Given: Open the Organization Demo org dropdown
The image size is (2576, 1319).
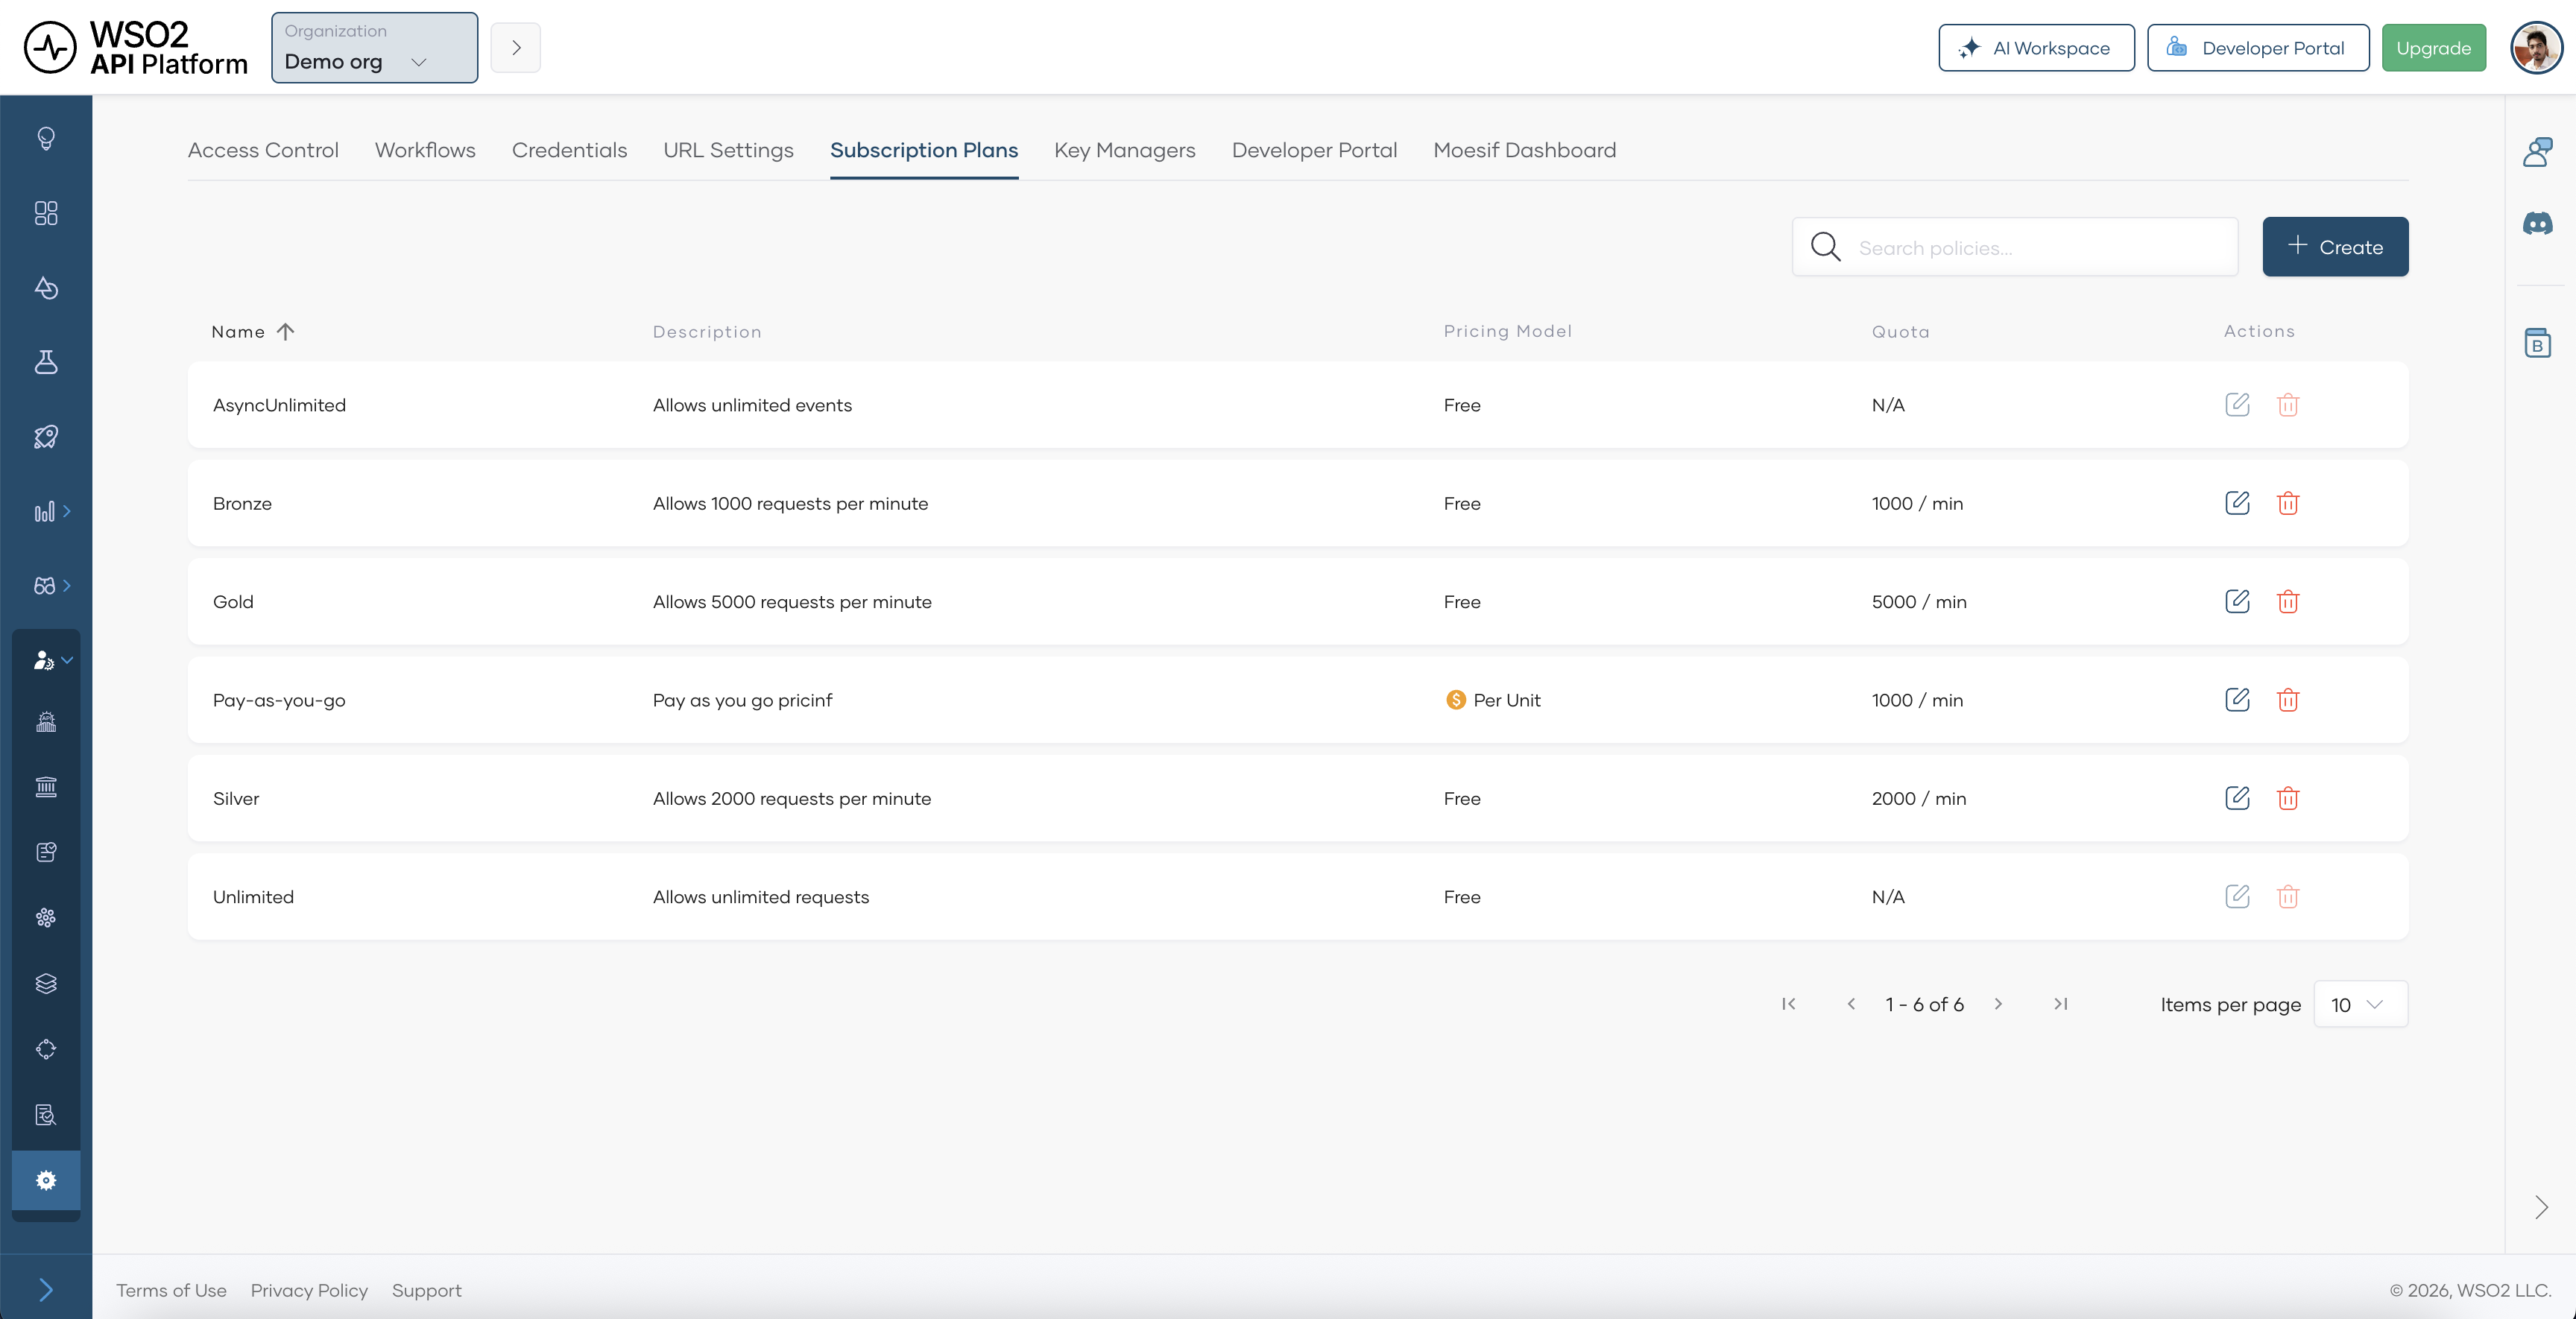Looking at the screenshot, I should coord(375,48).
